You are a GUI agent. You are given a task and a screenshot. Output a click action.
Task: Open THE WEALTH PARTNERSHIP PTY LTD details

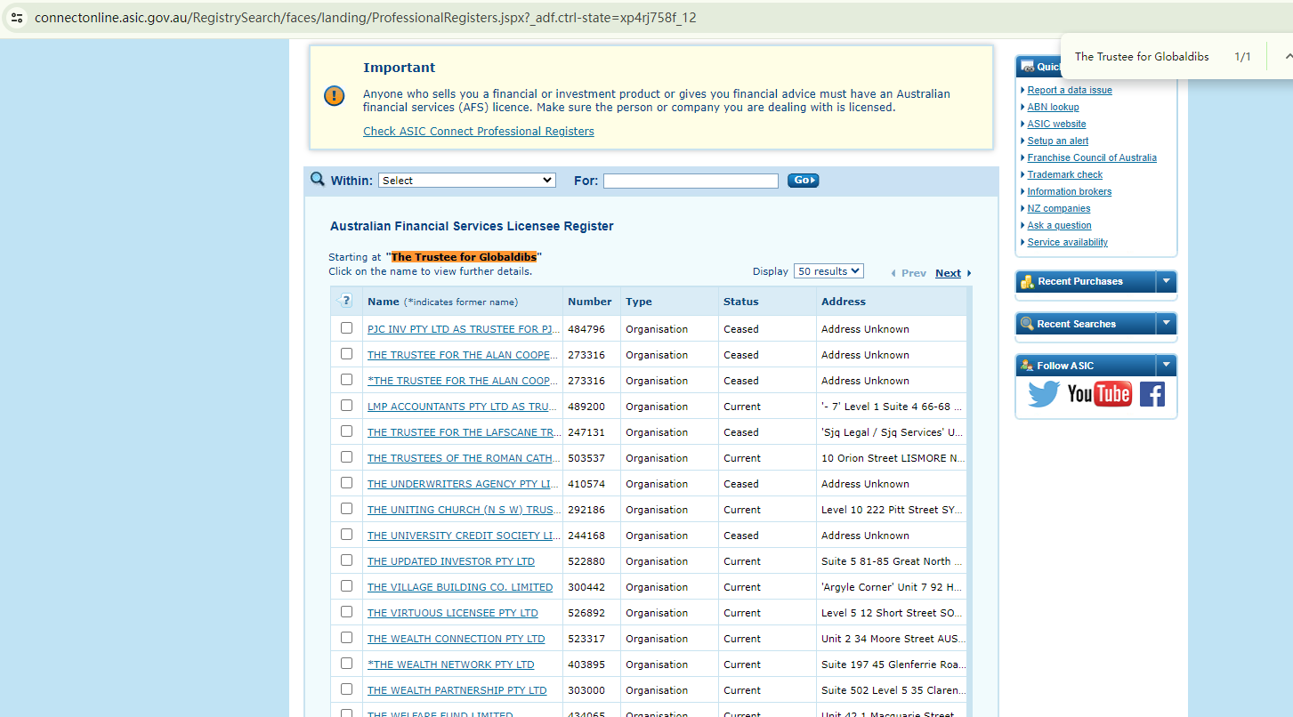[x=457, y=690]
